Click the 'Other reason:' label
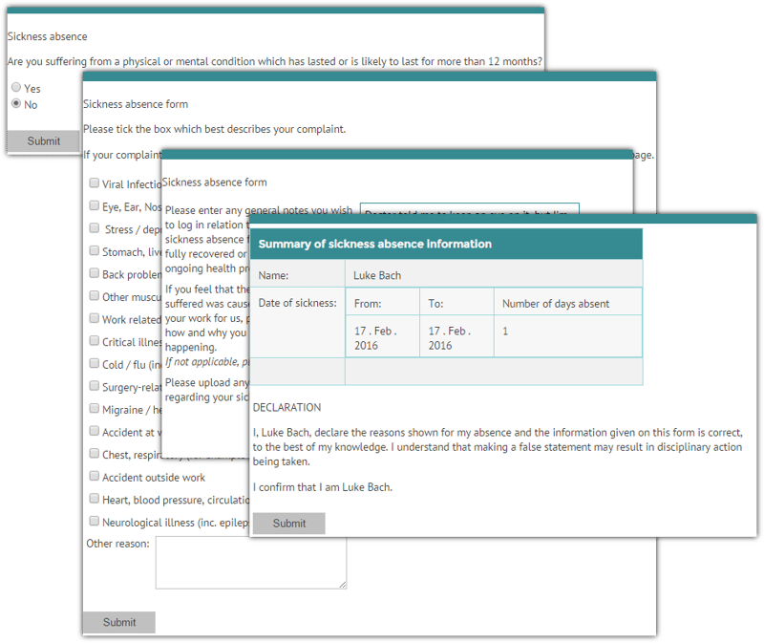The width and height of the screenshot is (764, 643). (117, 544)
